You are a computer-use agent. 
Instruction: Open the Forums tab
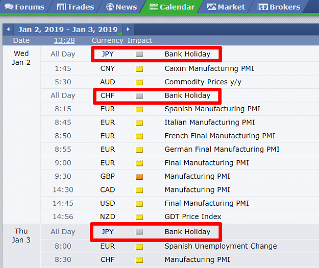tap(24, 7)
